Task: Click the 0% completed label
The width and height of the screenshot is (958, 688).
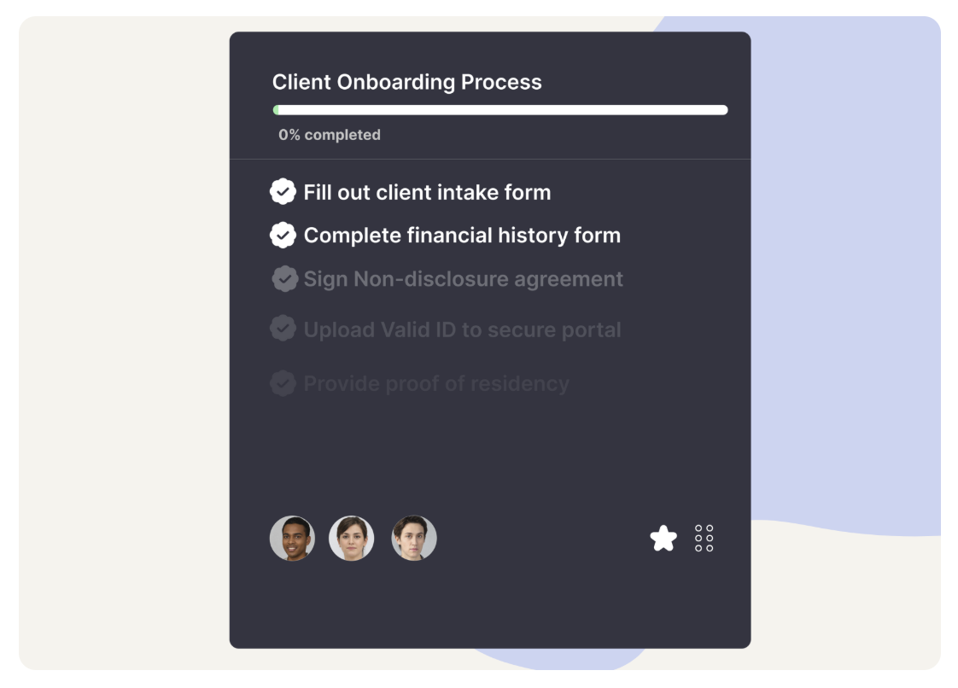Action: 330,135
